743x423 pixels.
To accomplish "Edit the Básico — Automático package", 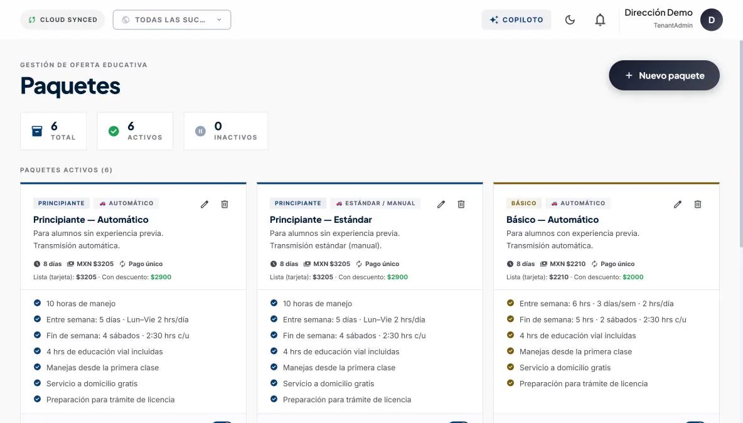I will click(678, 204).
